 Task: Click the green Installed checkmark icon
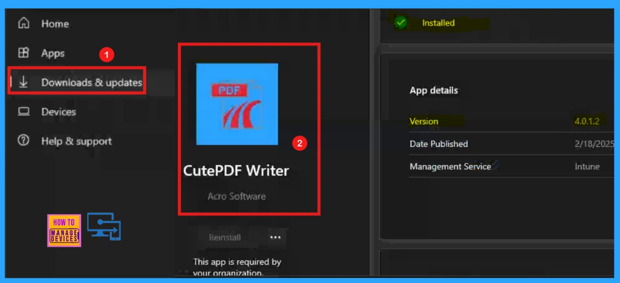(x=401, y=23)
